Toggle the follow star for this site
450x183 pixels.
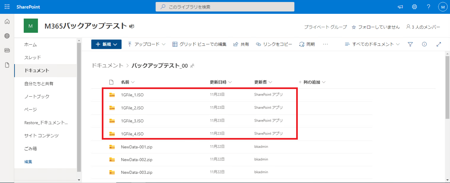(x=354, y=27)
